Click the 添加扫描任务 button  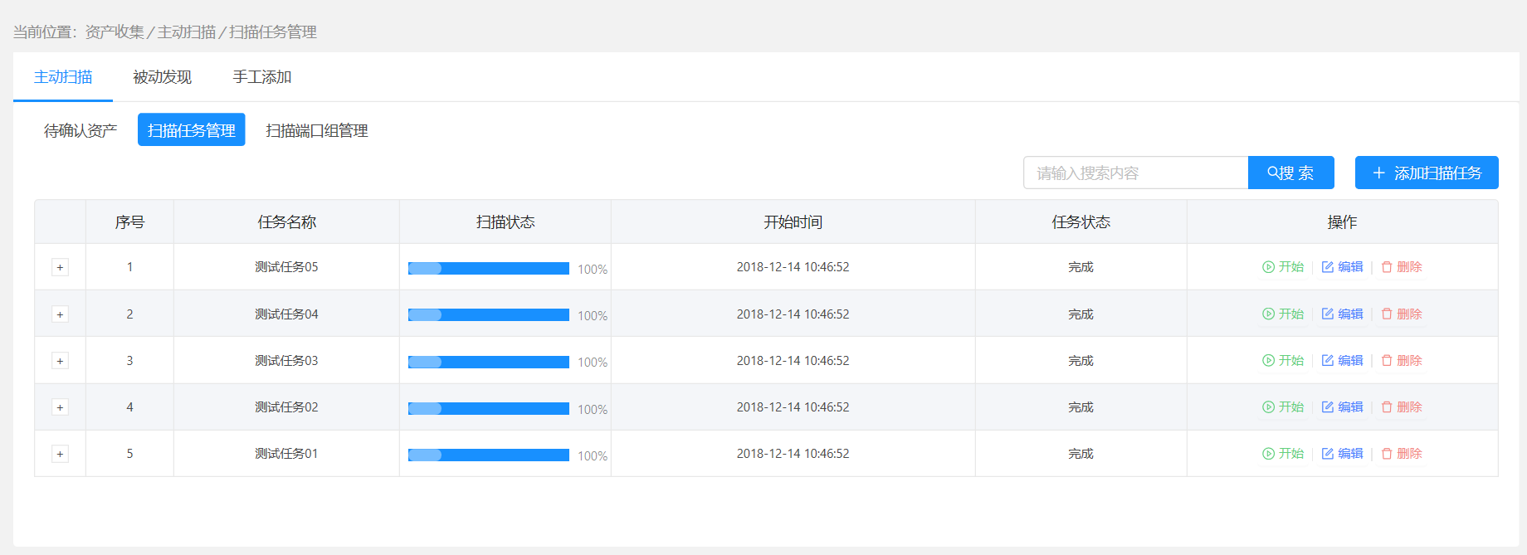pos(1427,173)
